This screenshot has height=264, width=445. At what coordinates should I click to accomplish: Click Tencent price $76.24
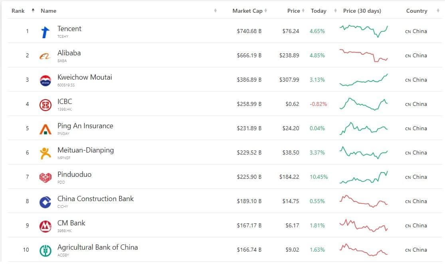point(291,31)
